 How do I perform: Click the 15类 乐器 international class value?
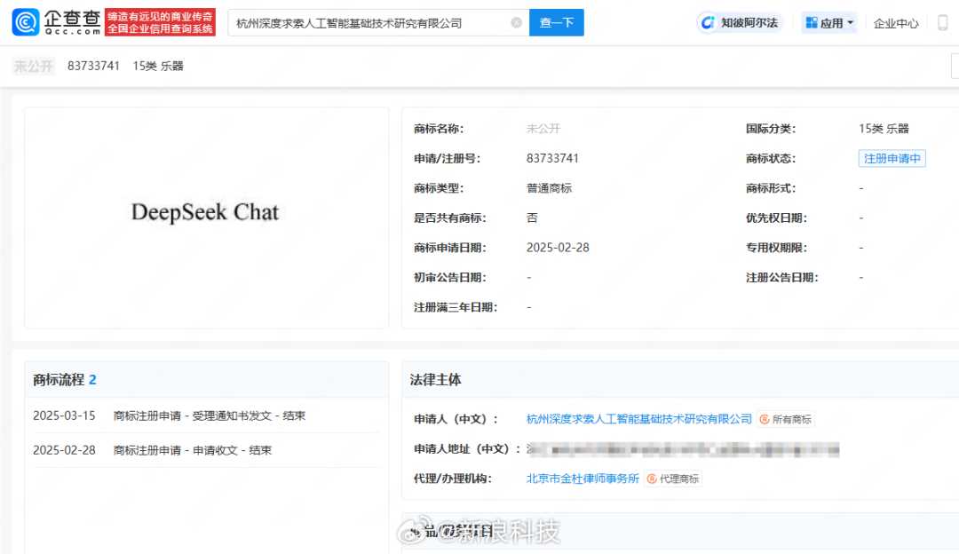pos(884,129)
